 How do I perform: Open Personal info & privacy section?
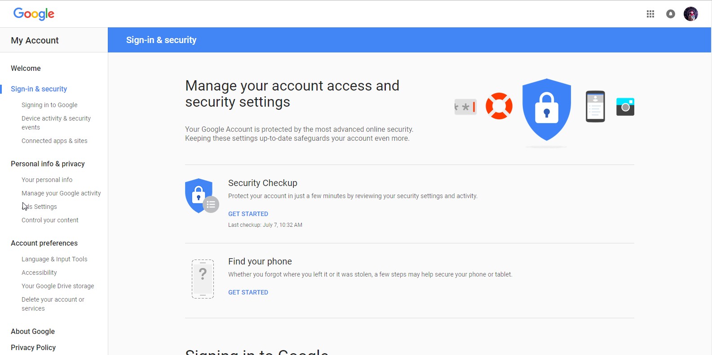point(48,164)
